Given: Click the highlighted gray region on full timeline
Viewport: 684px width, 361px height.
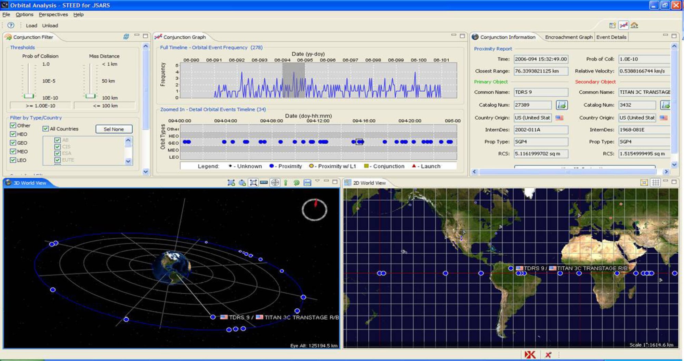Looking at the screenshot, I should pyautogui.click(x=293, y=80).
